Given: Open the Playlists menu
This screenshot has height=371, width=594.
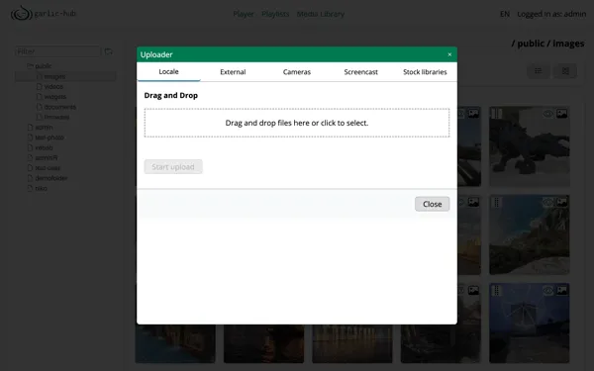Looking at the screenshot, I should pyautogui.click(x=275, y=14).
